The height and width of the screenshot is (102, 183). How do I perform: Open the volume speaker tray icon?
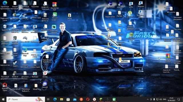(161, 99)
